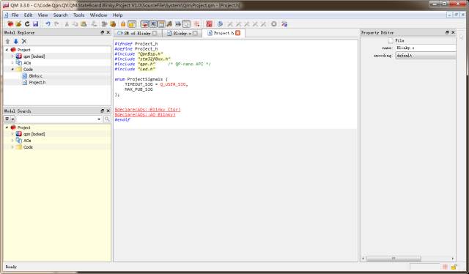Image resolution: width=469 pixels, height=274 pixels.
Task: Close the Model Search panel
Action: pyautogui.click(x=108, y=111)
